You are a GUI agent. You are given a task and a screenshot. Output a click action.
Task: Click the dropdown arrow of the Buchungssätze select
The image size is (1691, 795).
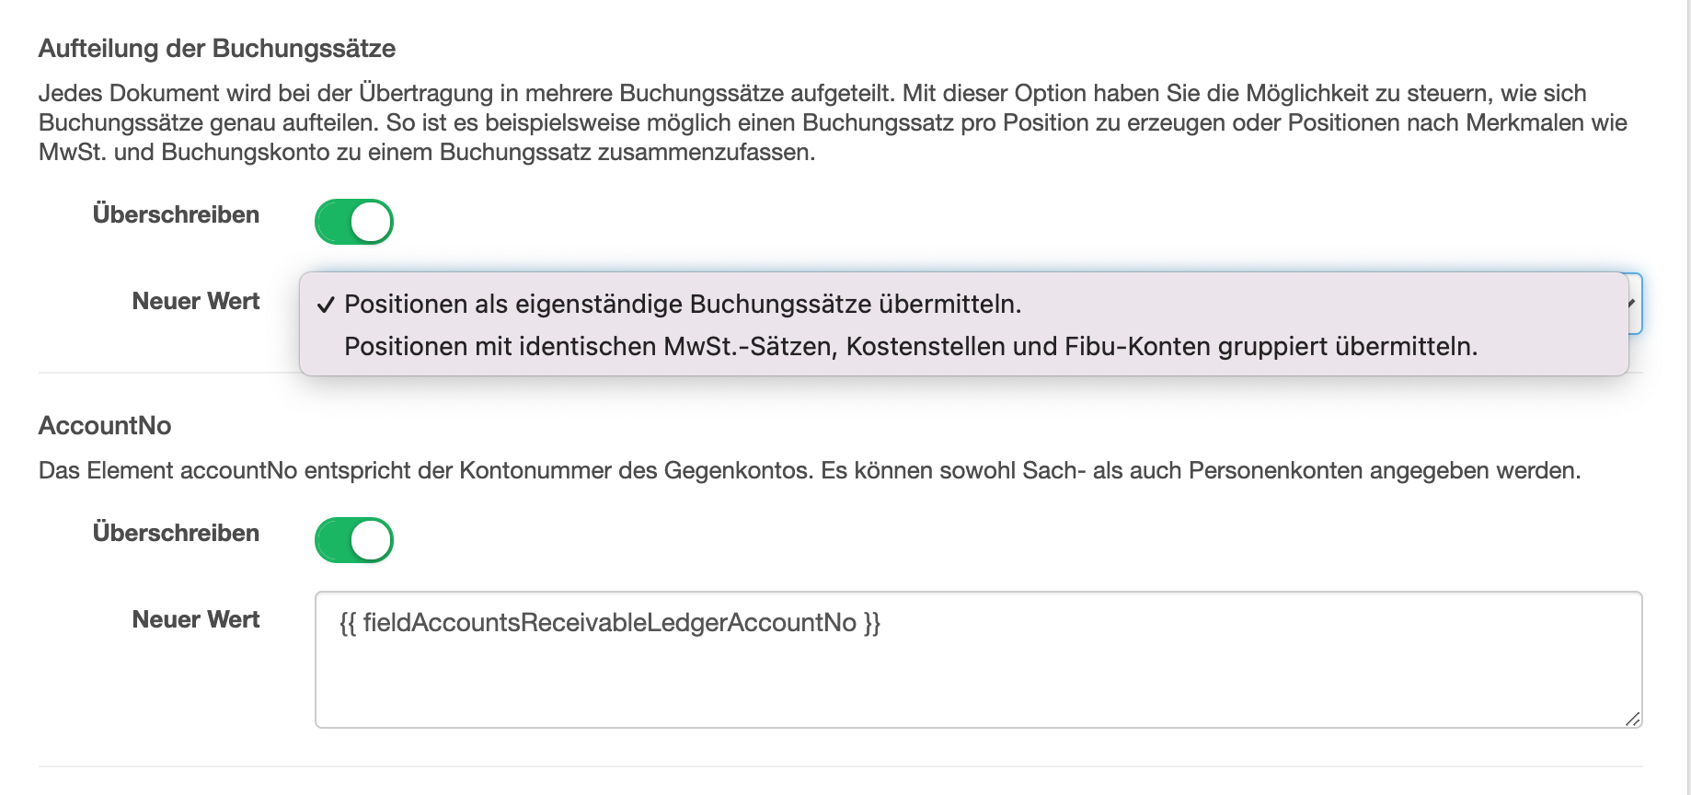1632,303
